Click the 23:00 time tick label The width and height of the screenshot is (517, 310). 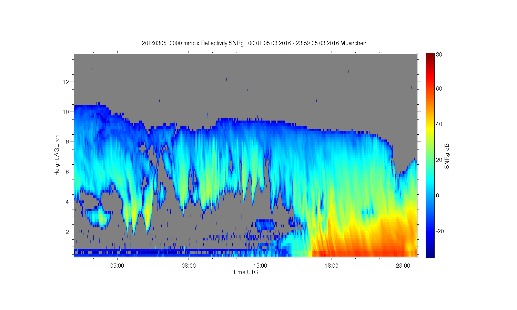click(x=403, y=266)
